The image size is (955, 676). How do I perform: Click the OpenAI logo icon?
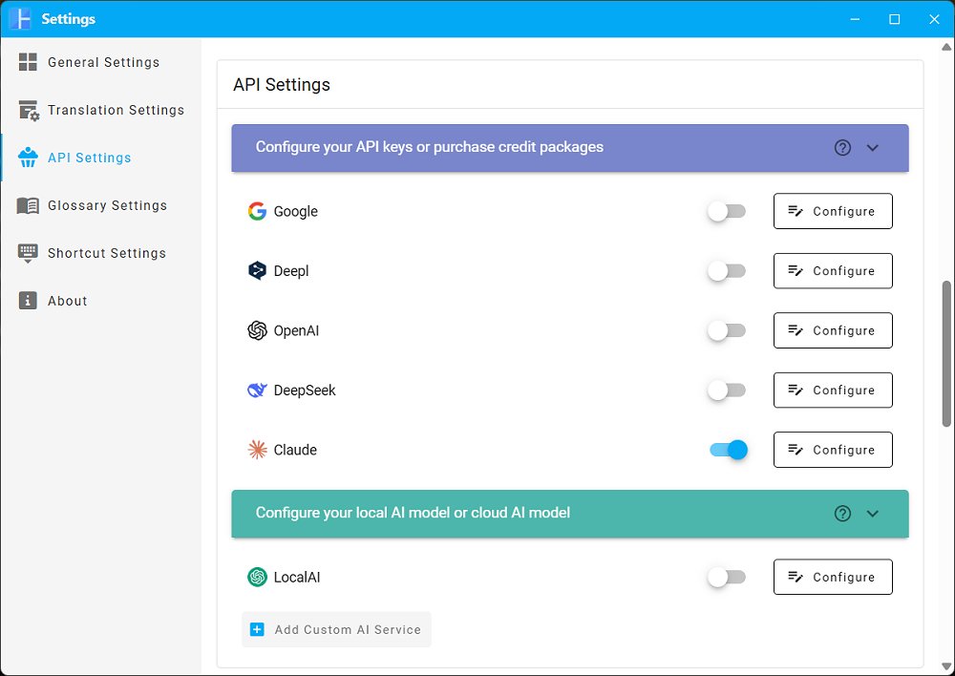pyautogui.click(x=257, y=330)
